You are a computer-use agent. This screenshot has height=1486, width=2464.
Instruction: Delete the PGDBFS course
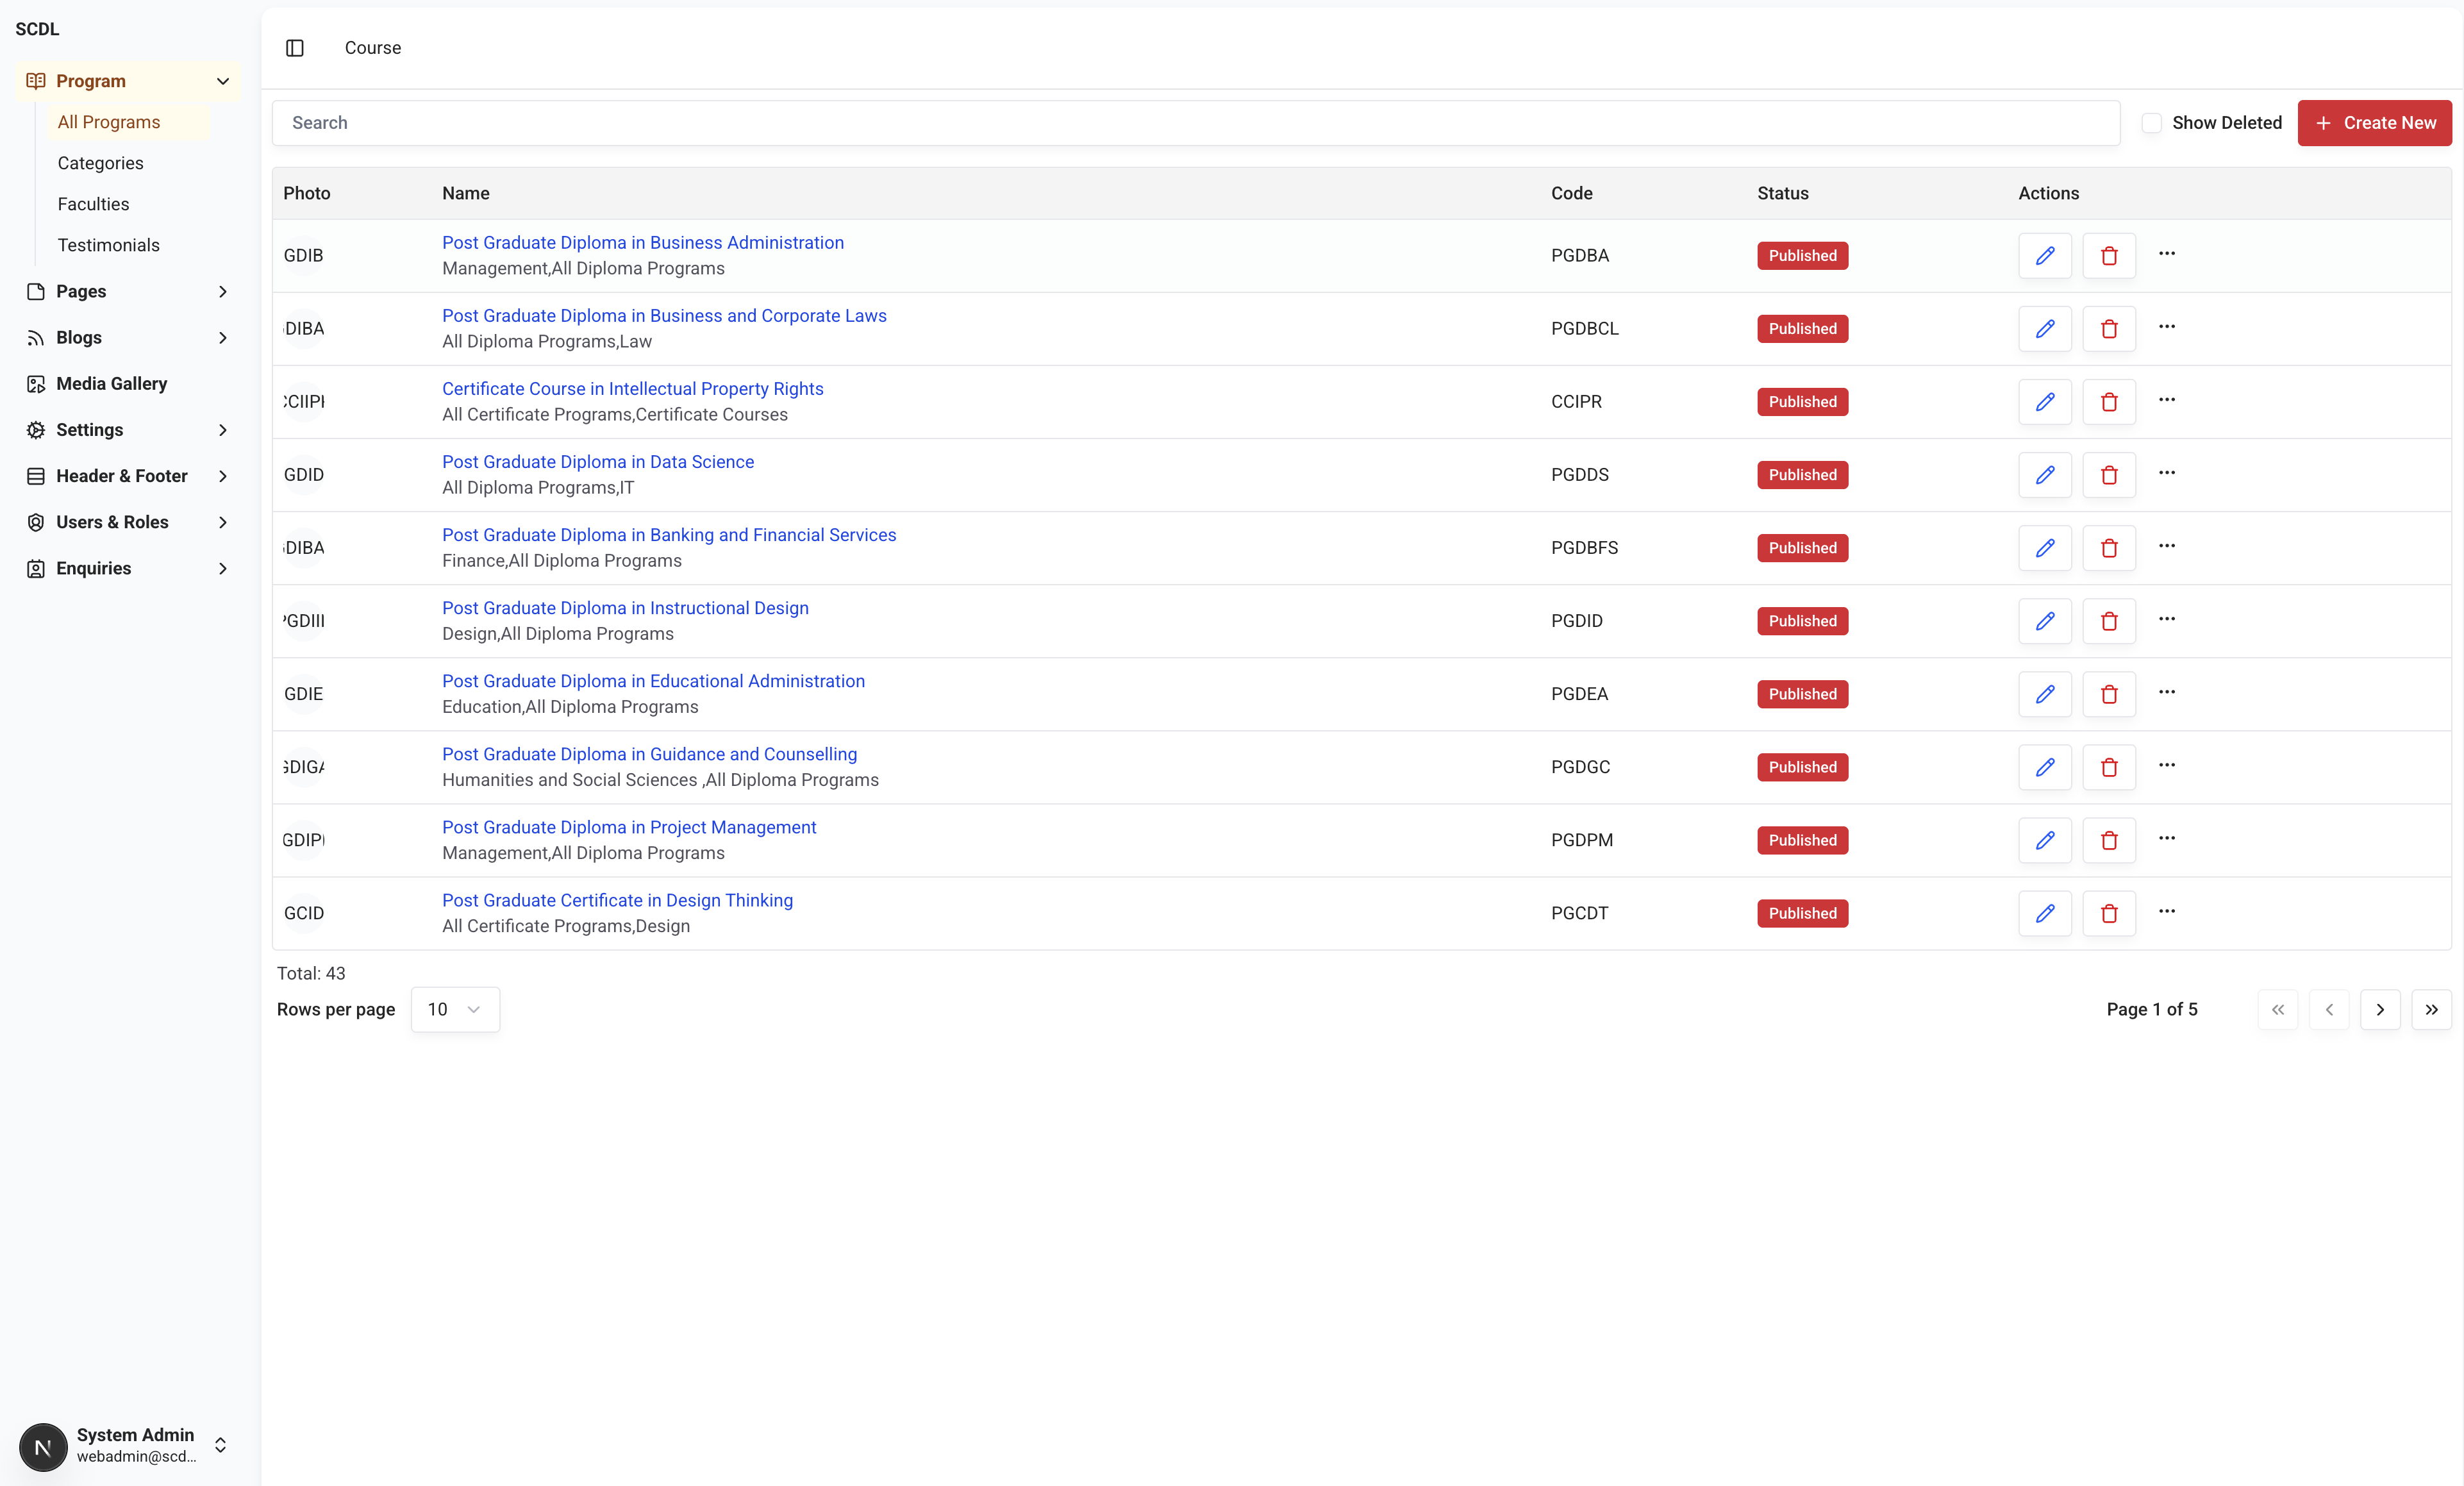click(2108, 547)
